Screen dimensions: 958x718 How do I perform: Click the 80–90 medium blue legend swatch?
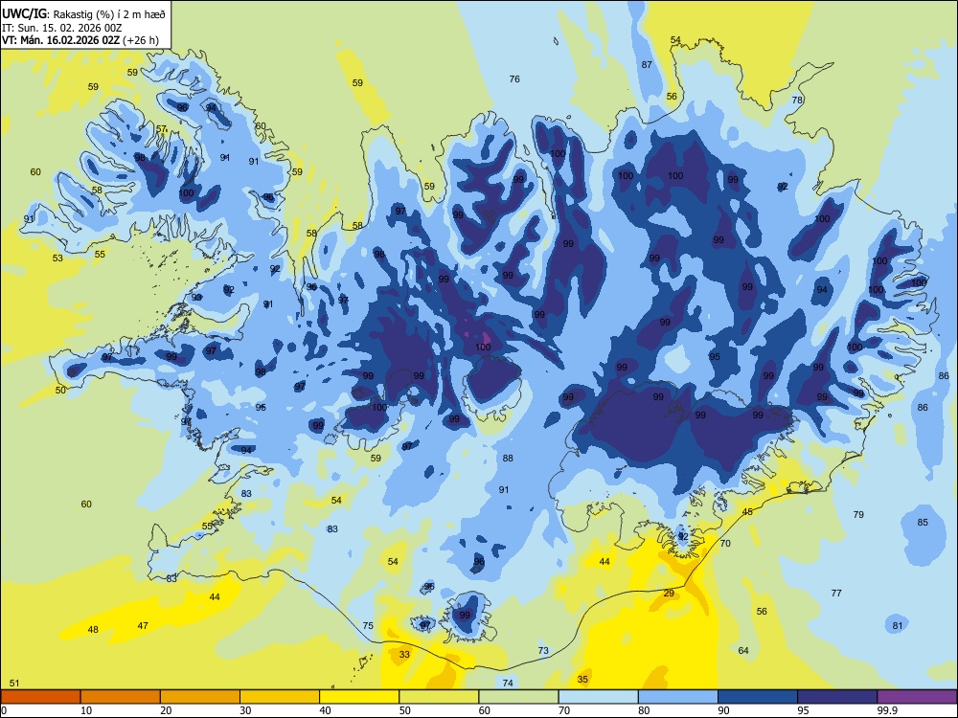tap(678, 697)
